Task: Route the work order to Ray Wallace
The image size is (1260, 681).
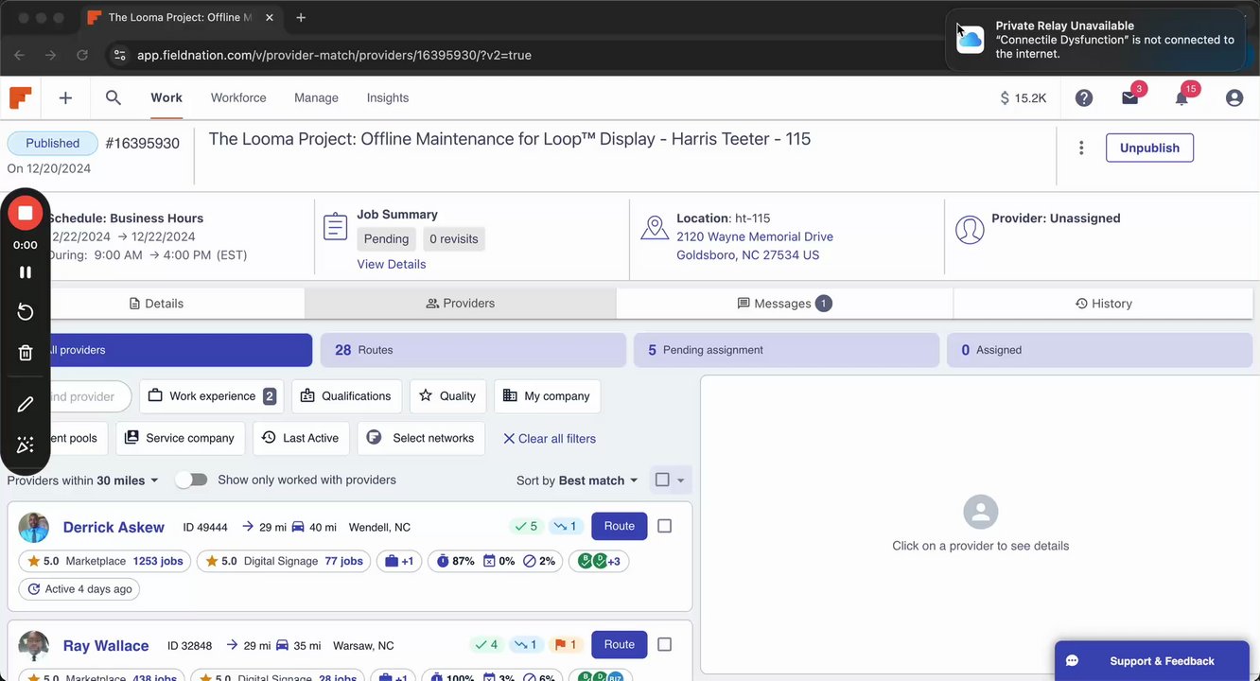Action: [620, 644]
